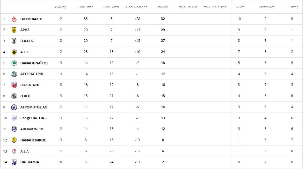Click the A.E.K. eagle crest icon

pyautogui.click(x=14, y=52)
